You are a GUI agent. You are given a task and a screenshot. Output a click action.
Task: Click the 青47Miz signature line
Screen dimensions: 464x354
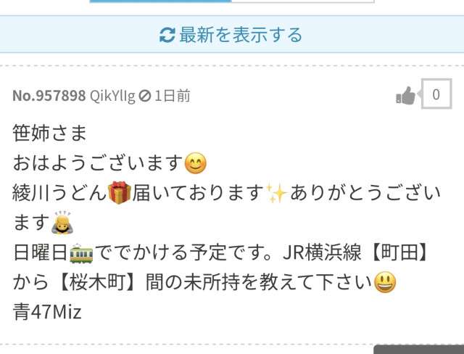47,312
